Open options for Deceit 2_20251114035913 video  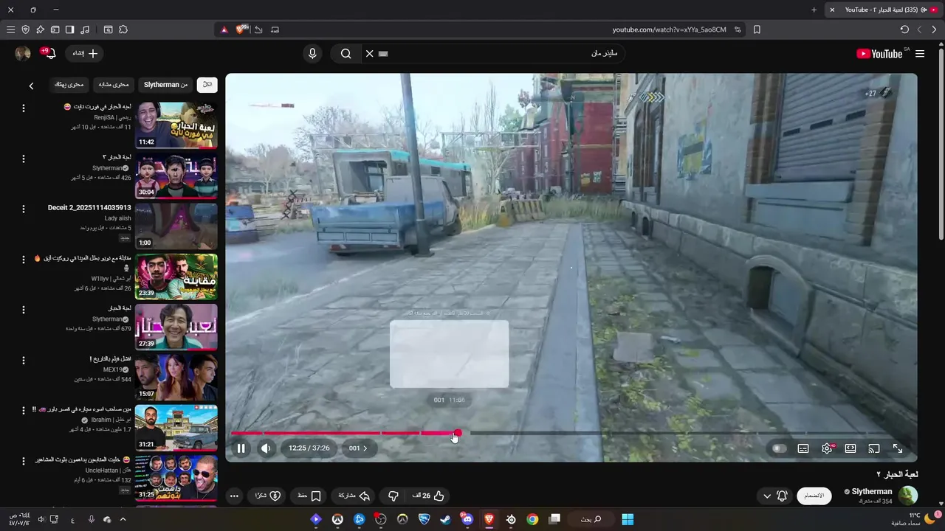coord(23,209)
